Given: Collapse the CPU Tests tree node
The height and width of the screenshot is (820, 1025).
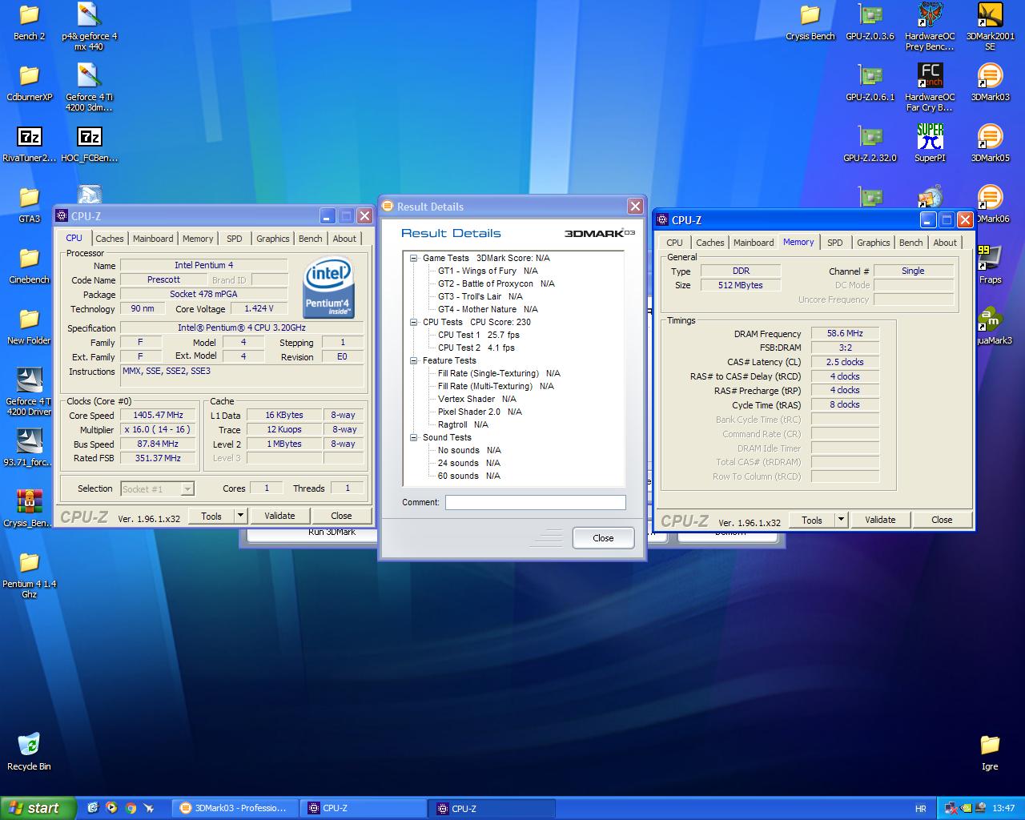Looking at the screenshot, I should pos(414,322).
